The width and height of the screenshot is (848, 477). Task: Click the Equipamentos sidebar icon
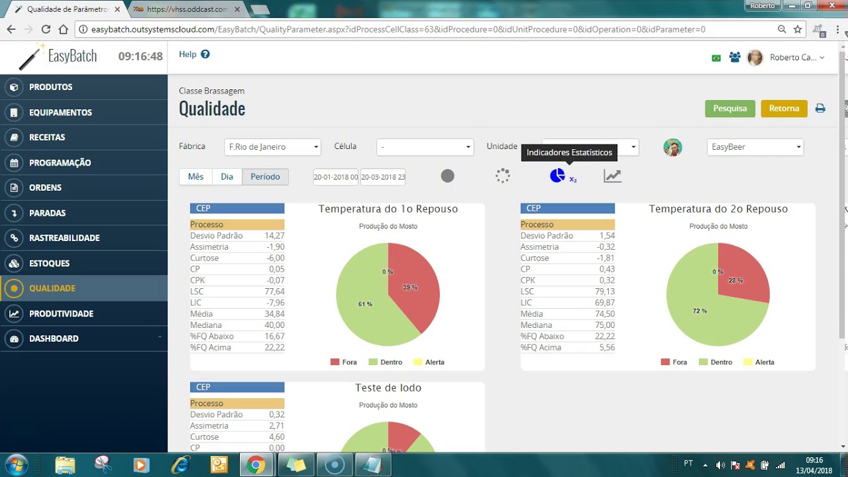14,113
